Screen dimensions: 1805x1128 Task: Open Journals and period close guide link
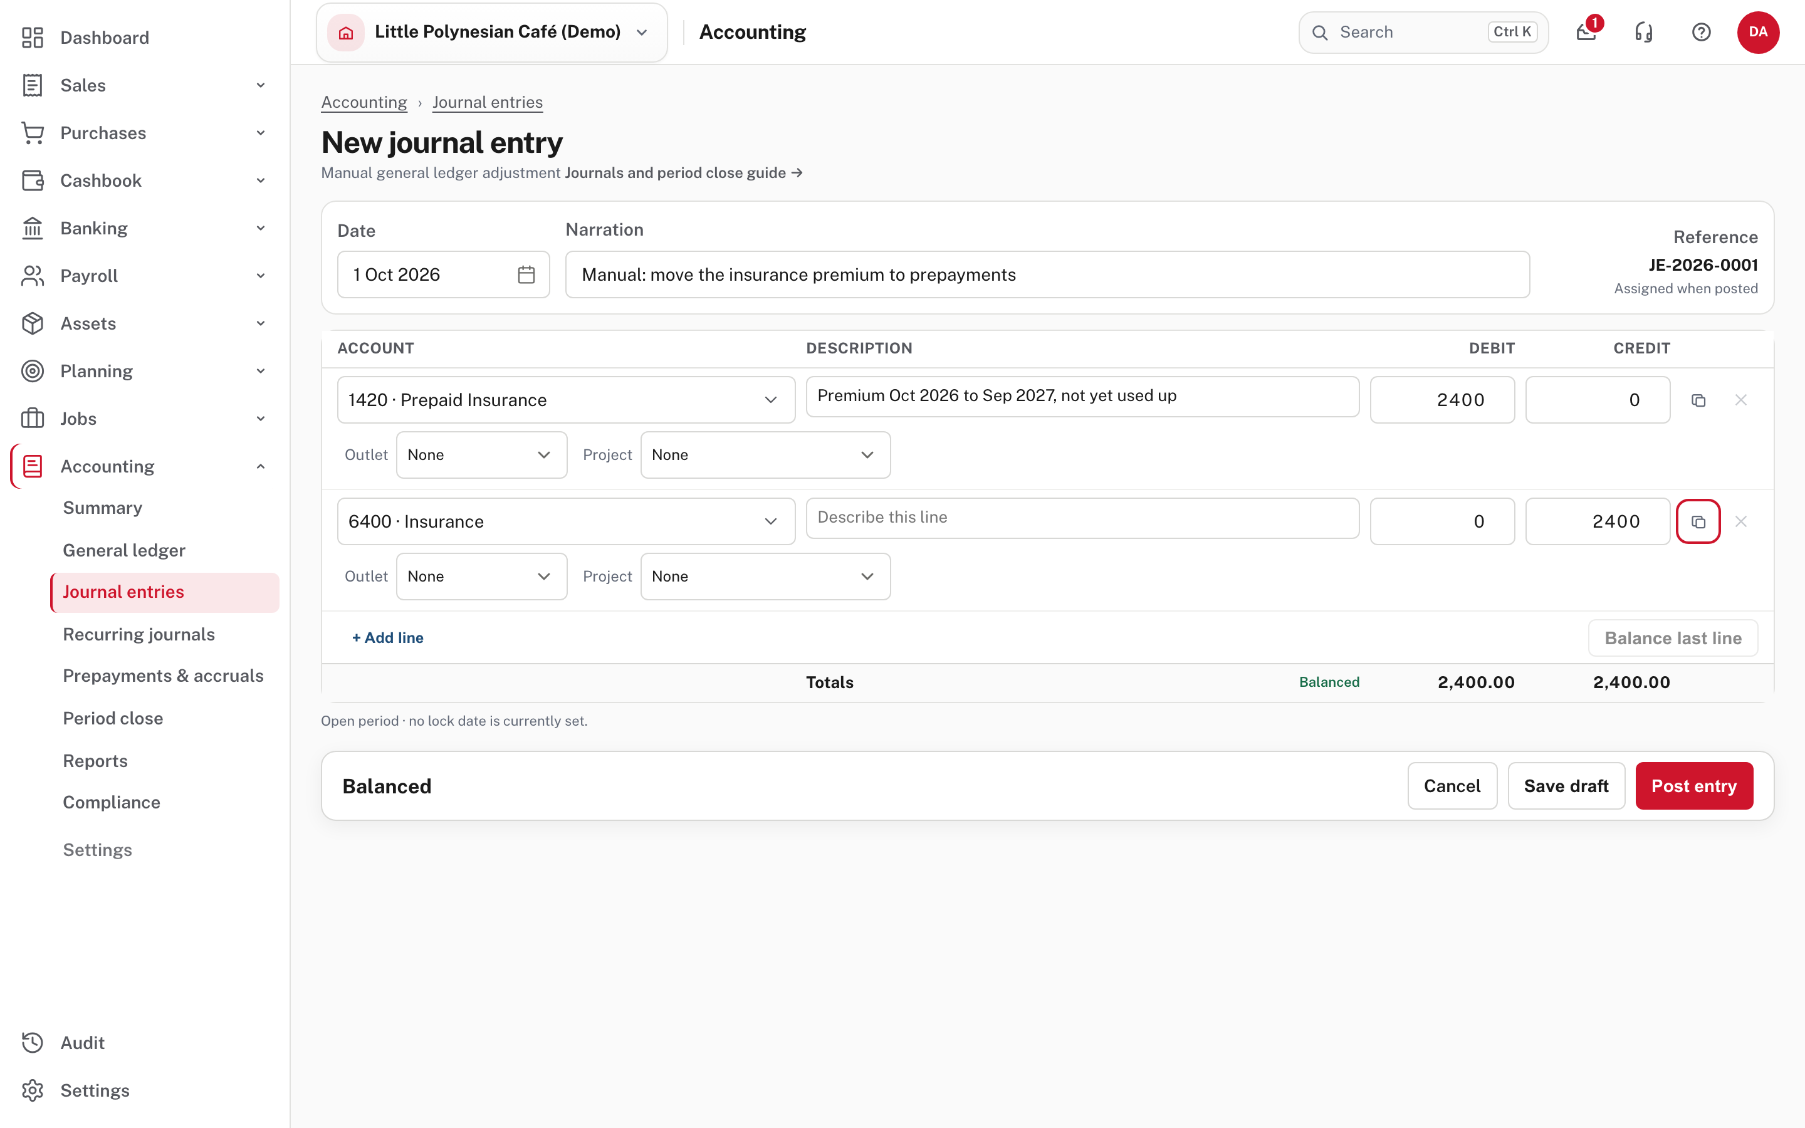(683, 173)
